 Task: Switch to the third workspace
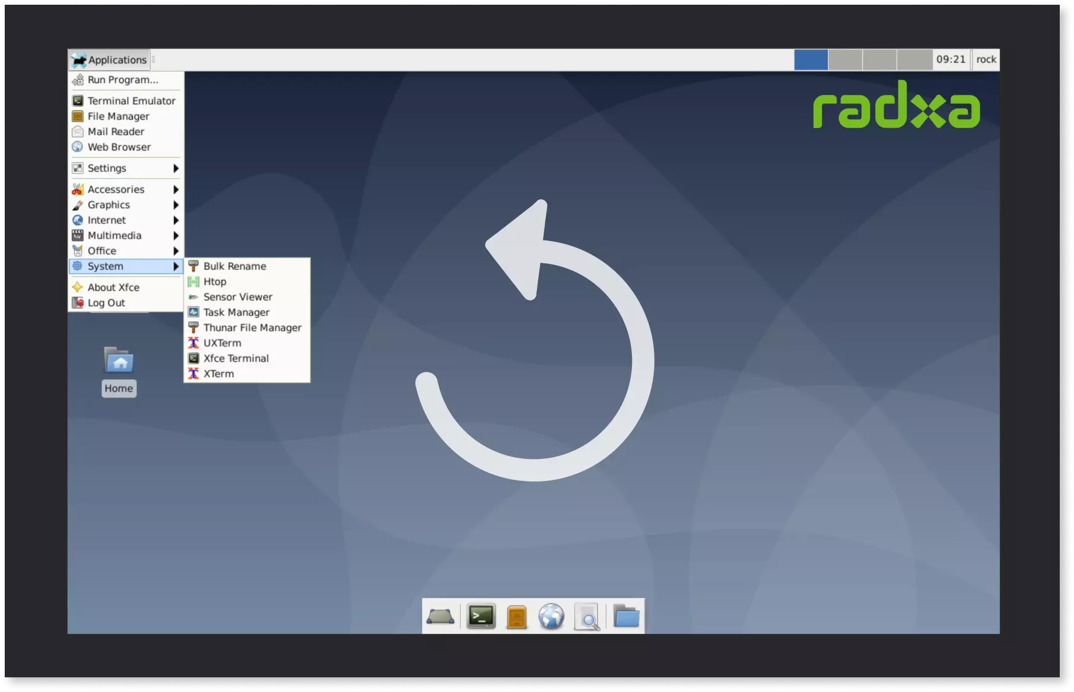880,60
